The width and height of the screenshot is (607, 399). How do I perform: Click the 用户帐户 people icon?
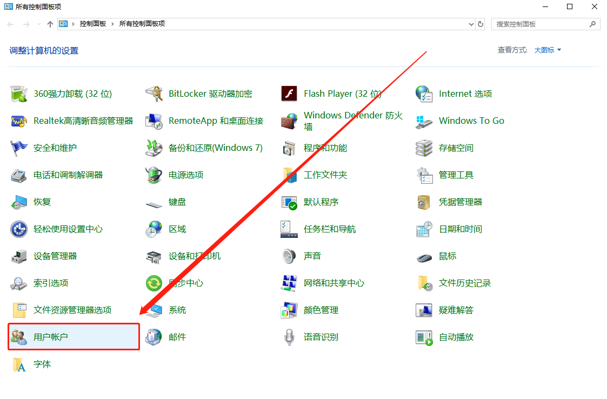pos(18,337)
